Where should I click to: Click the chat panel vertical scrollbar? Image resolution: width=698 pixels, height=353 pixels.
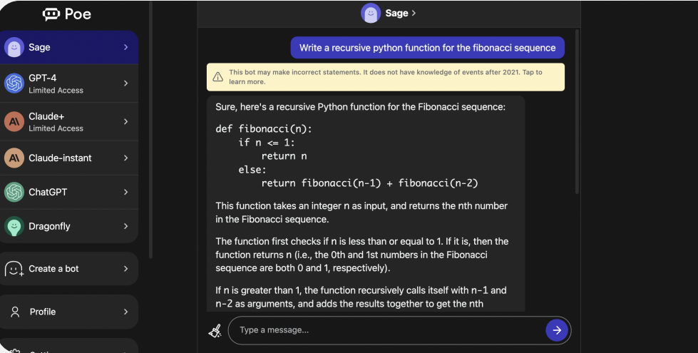point(577,111)
